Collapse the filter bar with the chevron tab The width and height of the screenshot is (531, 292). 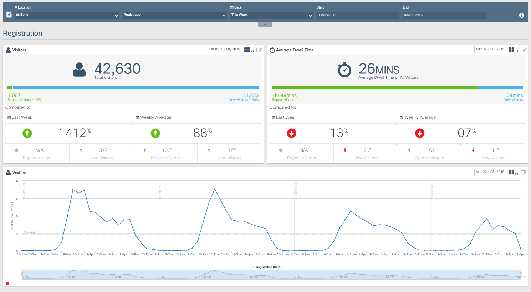[x=265, y=25]
